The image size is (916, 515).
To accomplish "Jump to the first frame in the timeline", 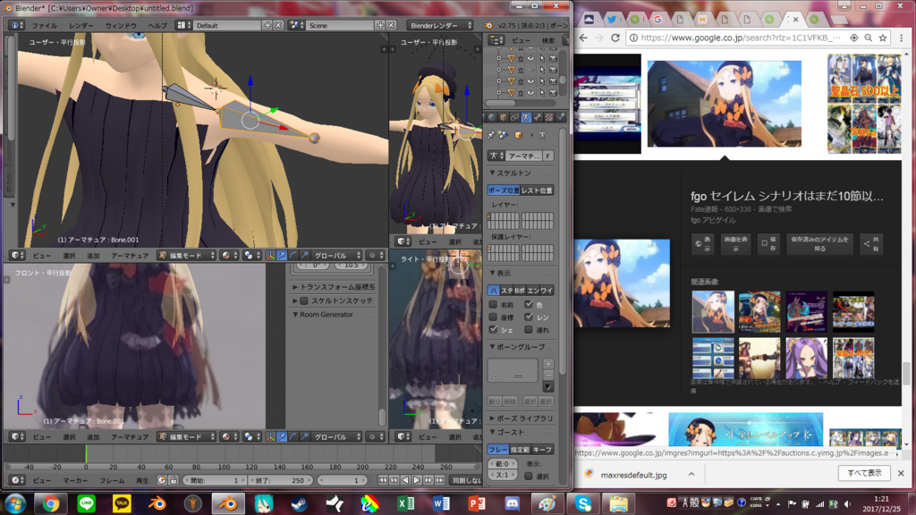I will (383, 480).
